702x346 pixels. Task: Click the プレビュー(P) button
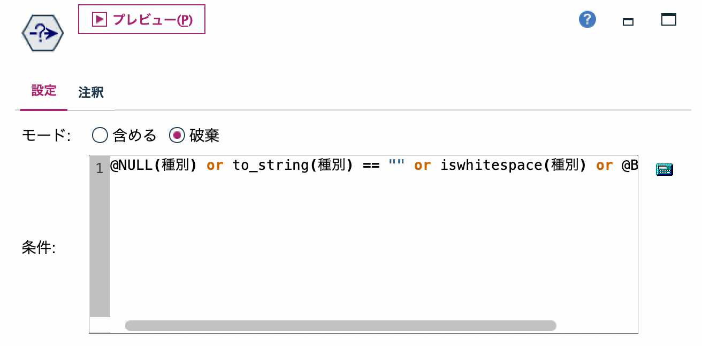pyautogui.click(x=142, y=19)
